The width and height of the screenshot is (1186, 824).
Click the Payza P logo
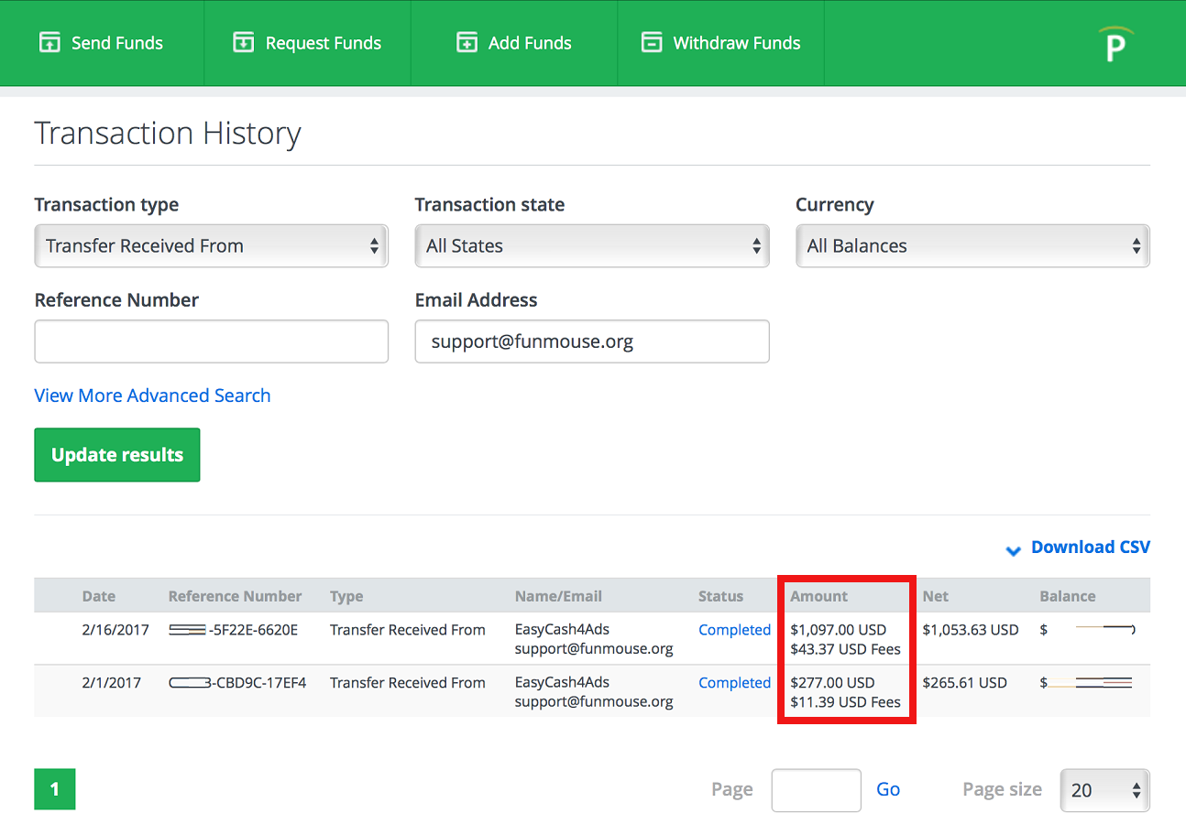coord(1115,44)
